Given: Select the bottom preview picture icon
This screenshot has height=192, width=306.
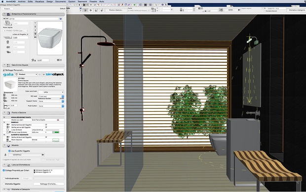Looking at the screenshot, I should coord(36,37).
